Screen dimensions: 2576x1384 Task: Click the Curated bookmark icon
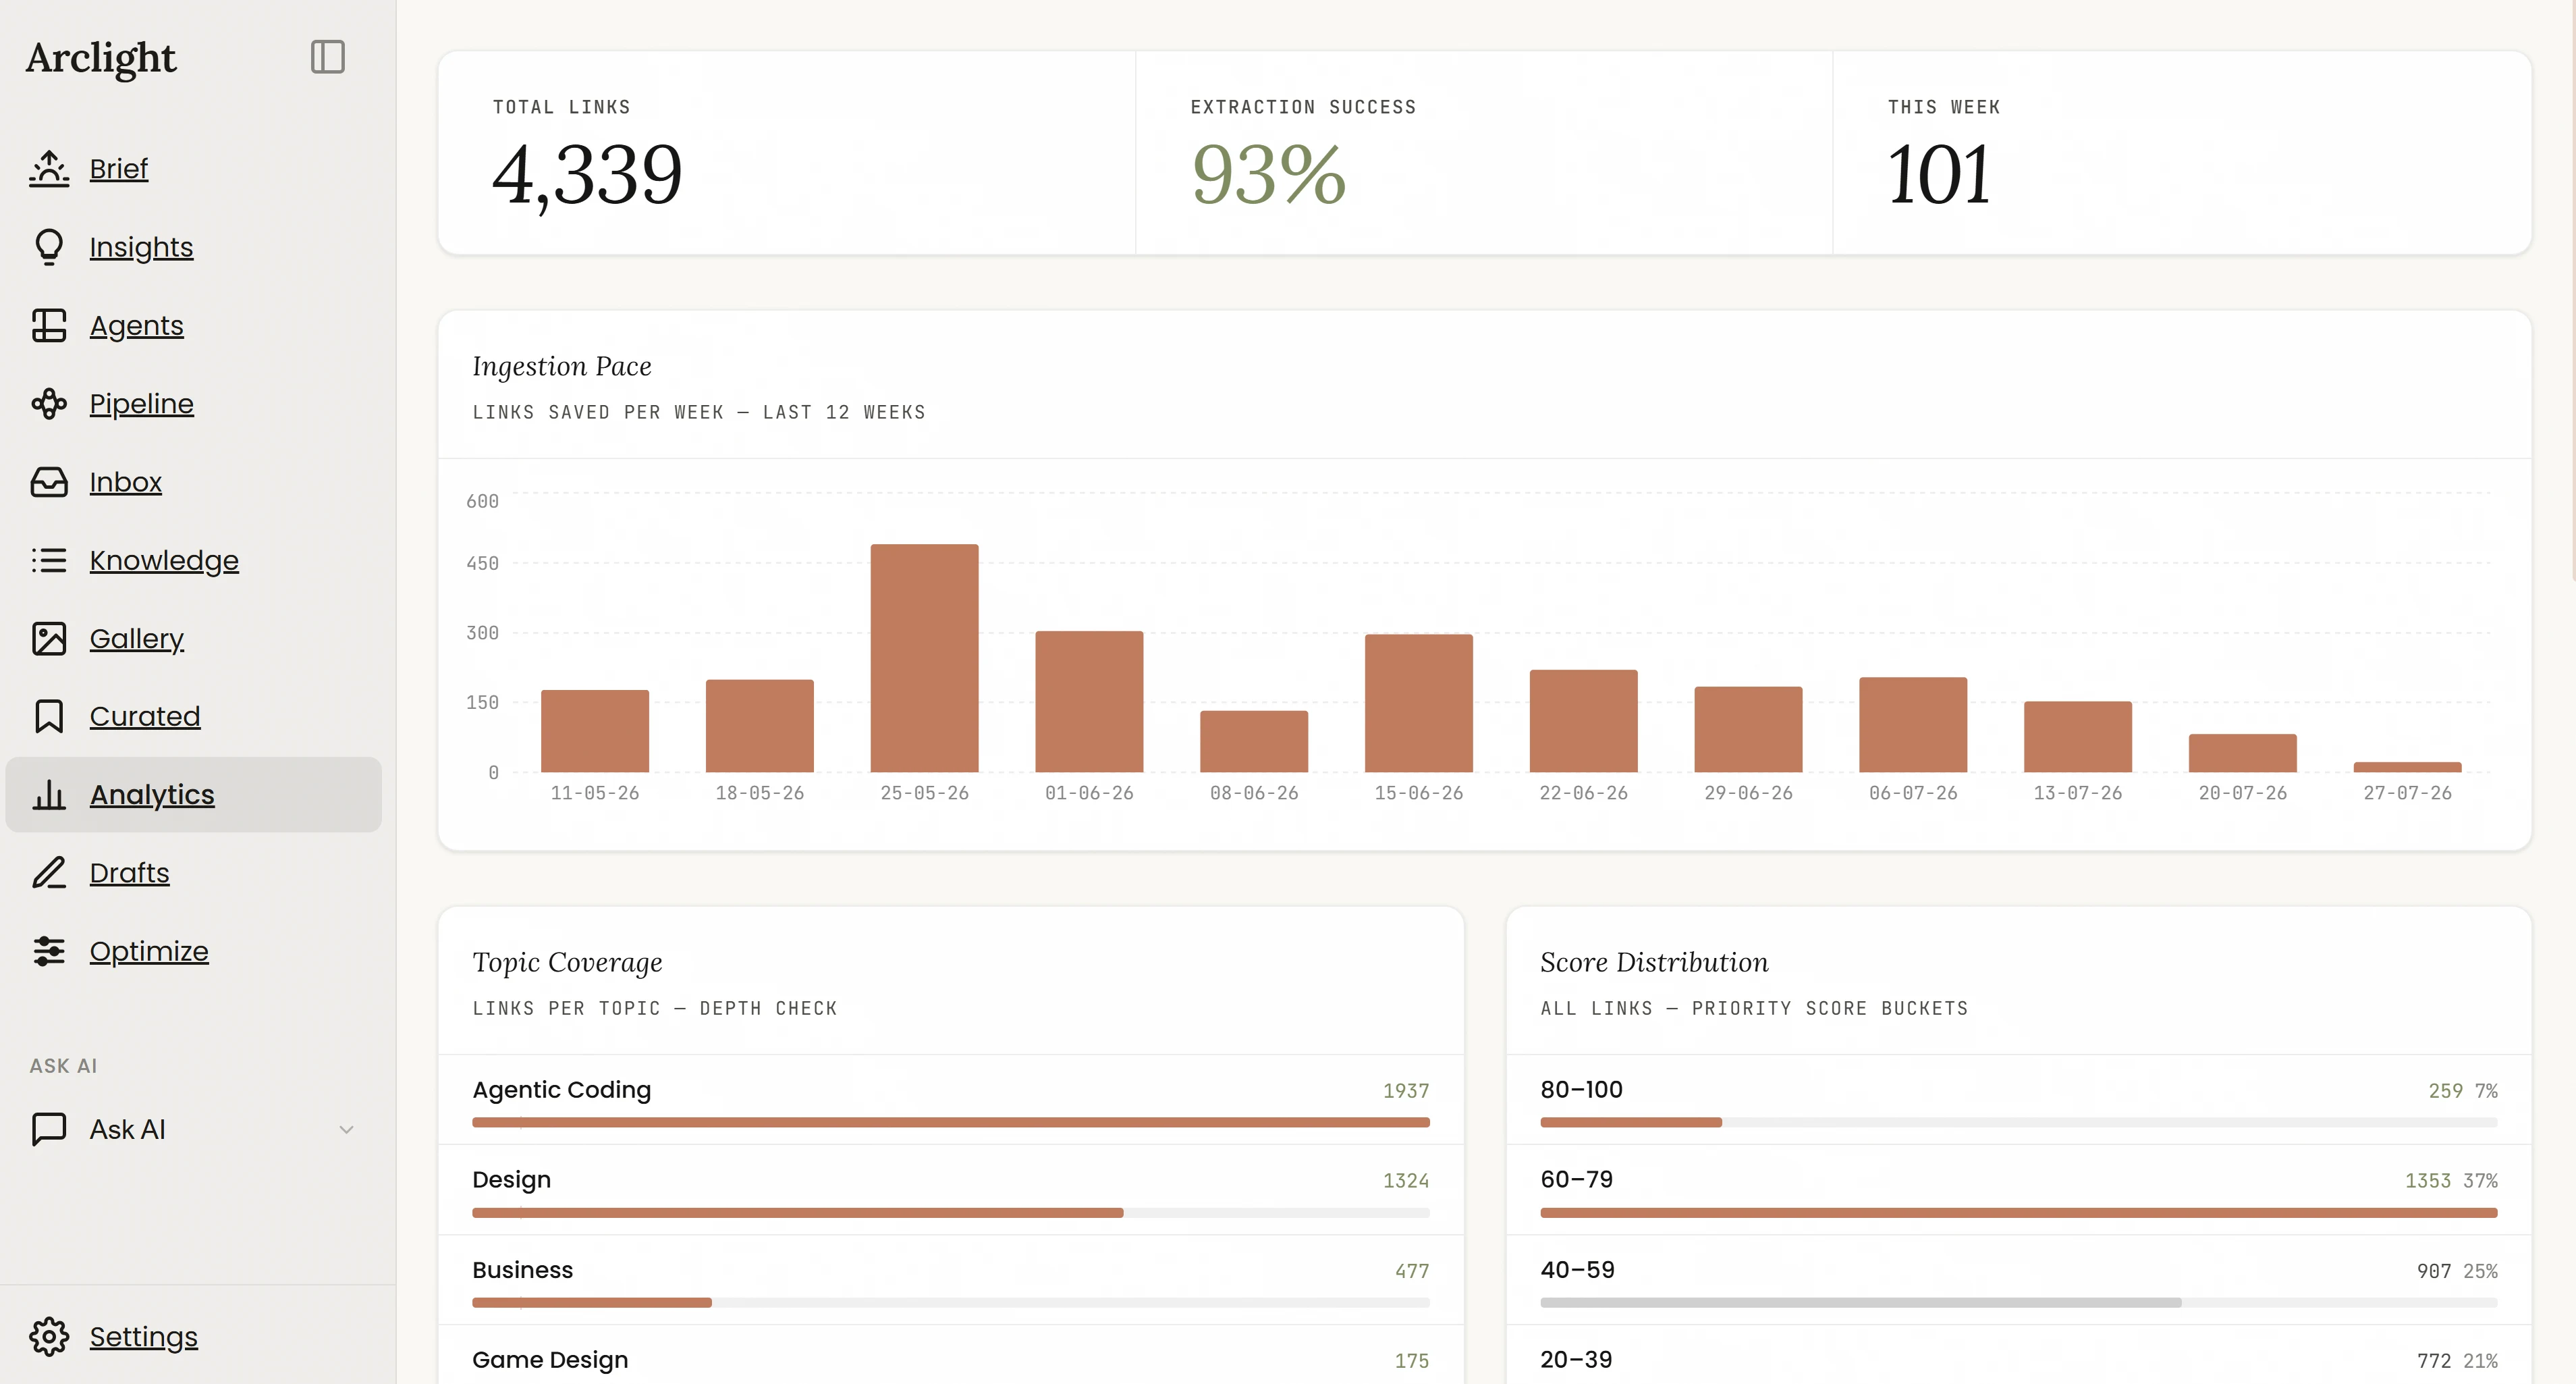coord(49,716)
